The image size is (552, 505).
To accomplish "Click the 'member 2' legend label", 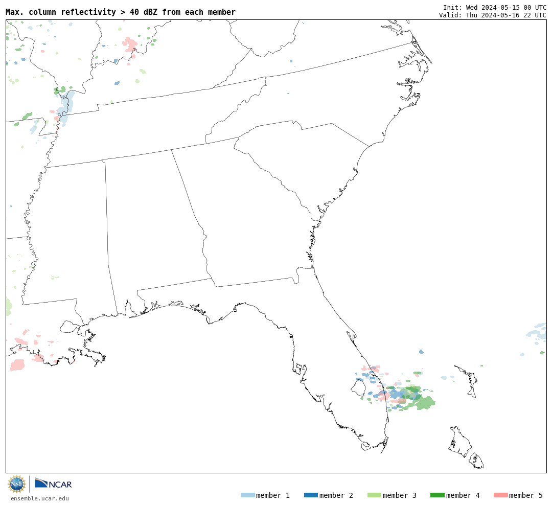I will click(336, 495).
